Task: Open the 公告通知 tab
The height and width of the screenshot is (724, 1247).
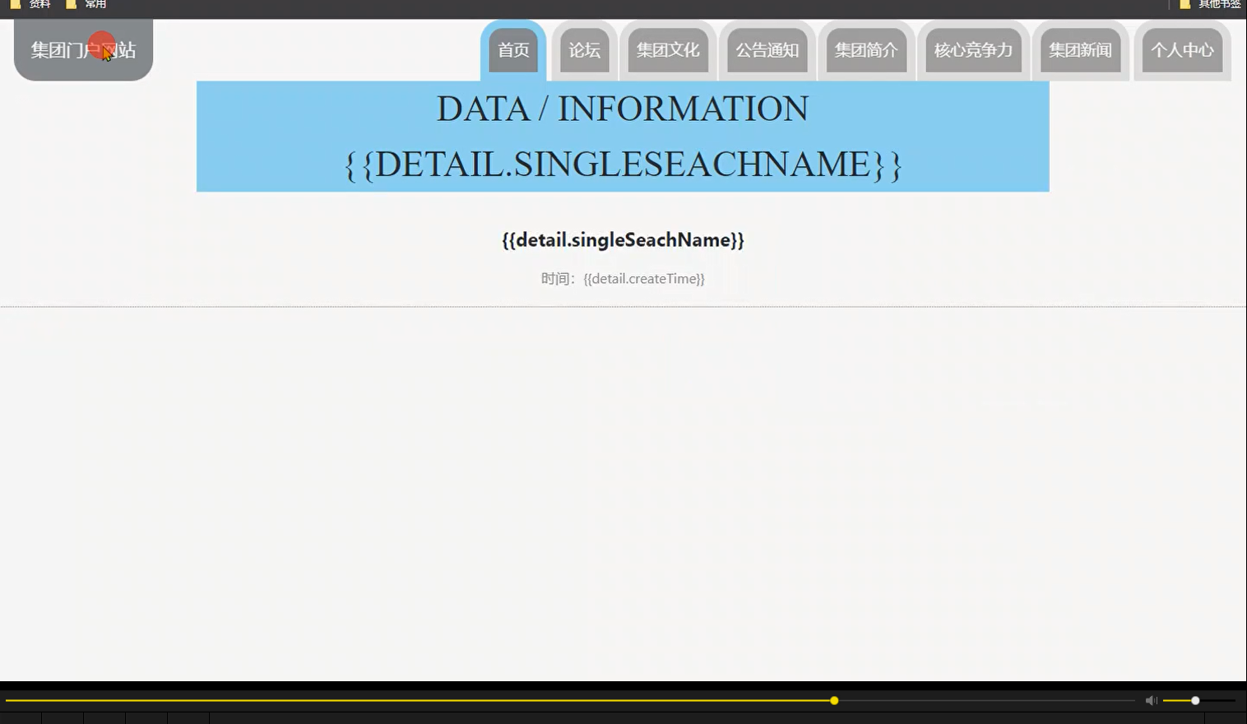Action: tap(767, 50)
